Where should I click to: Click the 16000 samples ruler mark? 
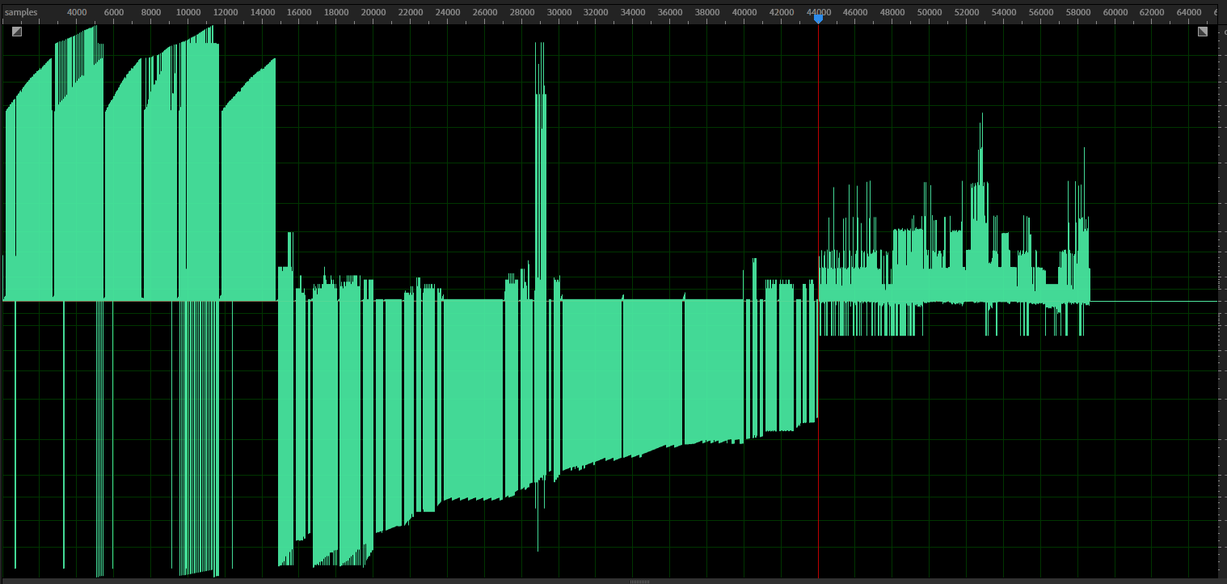point(299,12)
